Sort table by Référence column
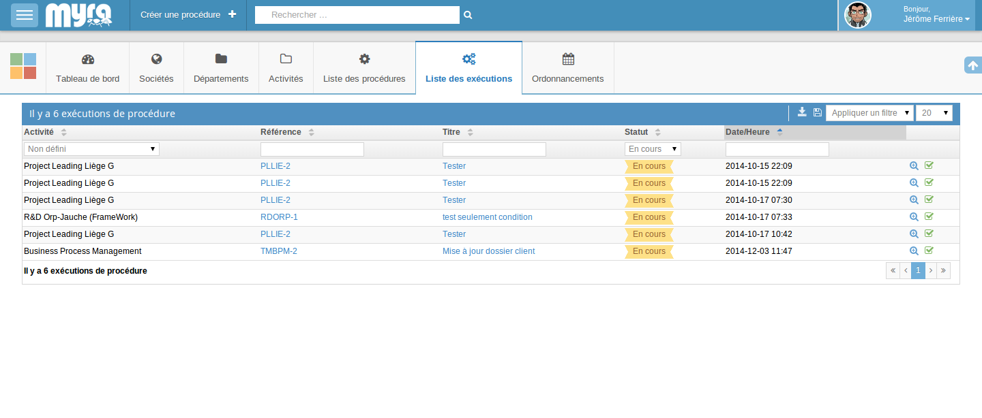982x418 pixels. (x=287, y=132)
